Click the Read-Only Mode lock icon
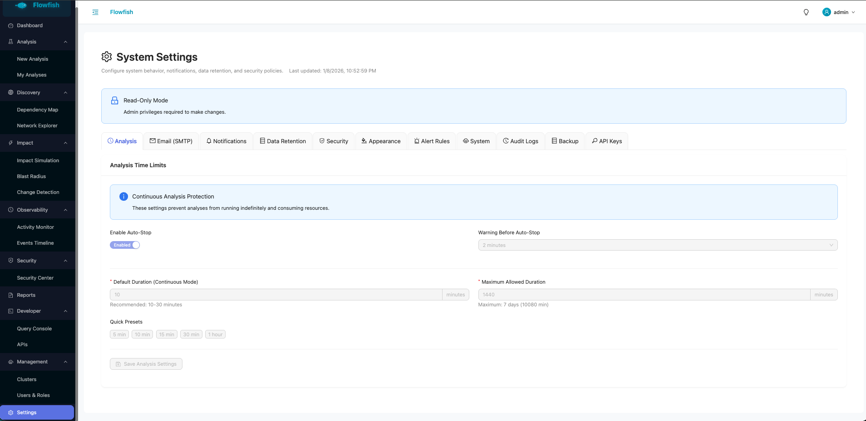Image resolution: width=866 pixels, height=421 pixels. (115, 101)
